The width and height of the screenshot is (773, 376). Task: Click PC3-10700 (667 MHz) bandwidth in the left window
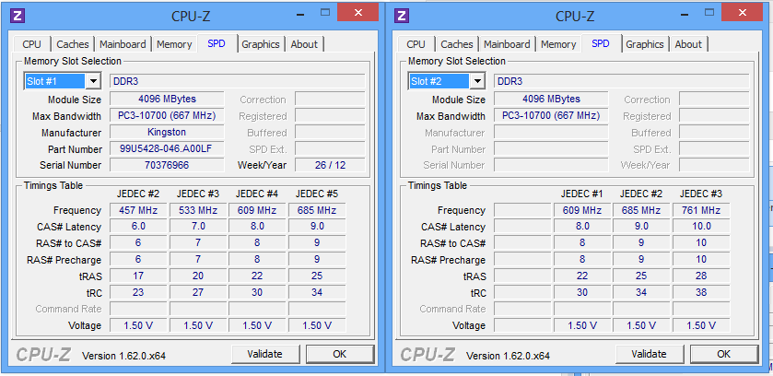[x=167, y=116]
